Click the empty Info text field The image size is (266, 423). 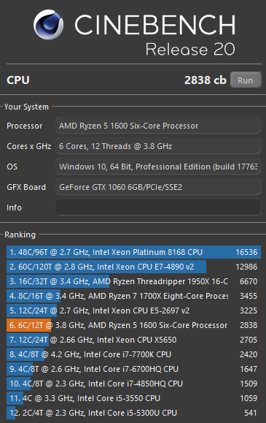(x=158, y=207)
